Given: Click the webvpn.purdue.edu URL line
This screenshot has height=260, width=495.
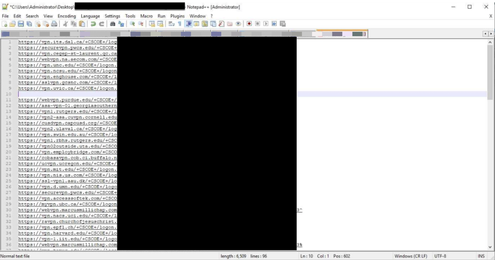Looking at the screenshot, I should (68, 100).
